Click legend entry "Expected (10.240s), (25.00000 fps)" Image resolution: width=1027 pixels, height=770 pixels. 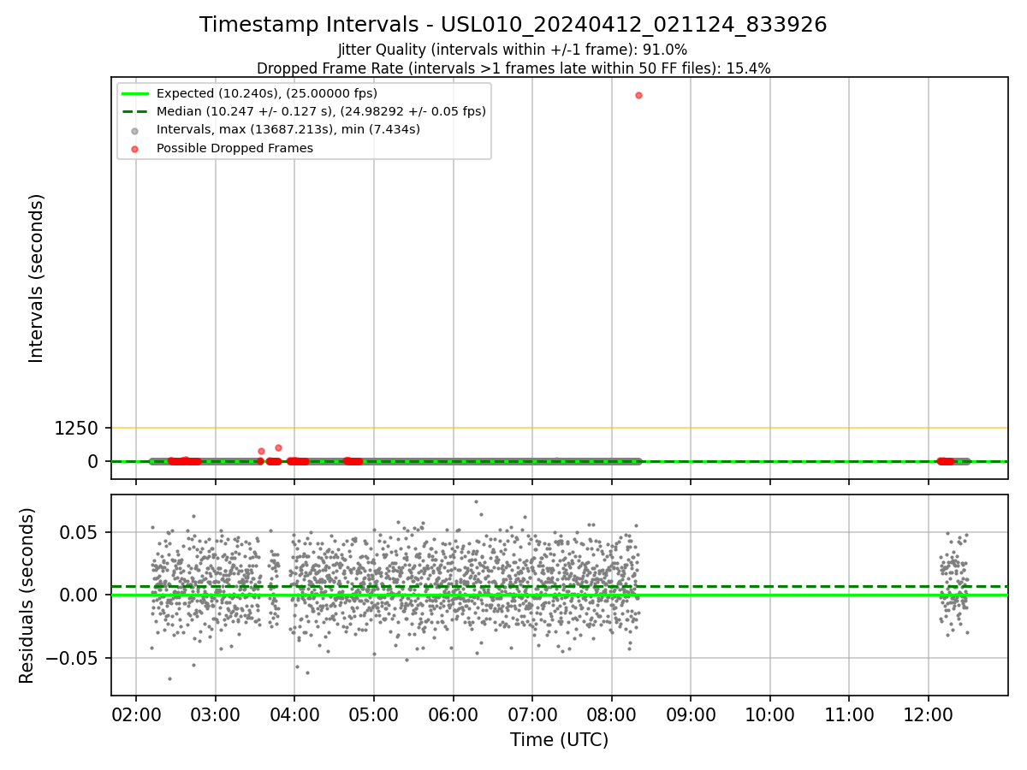pos(266,93)
